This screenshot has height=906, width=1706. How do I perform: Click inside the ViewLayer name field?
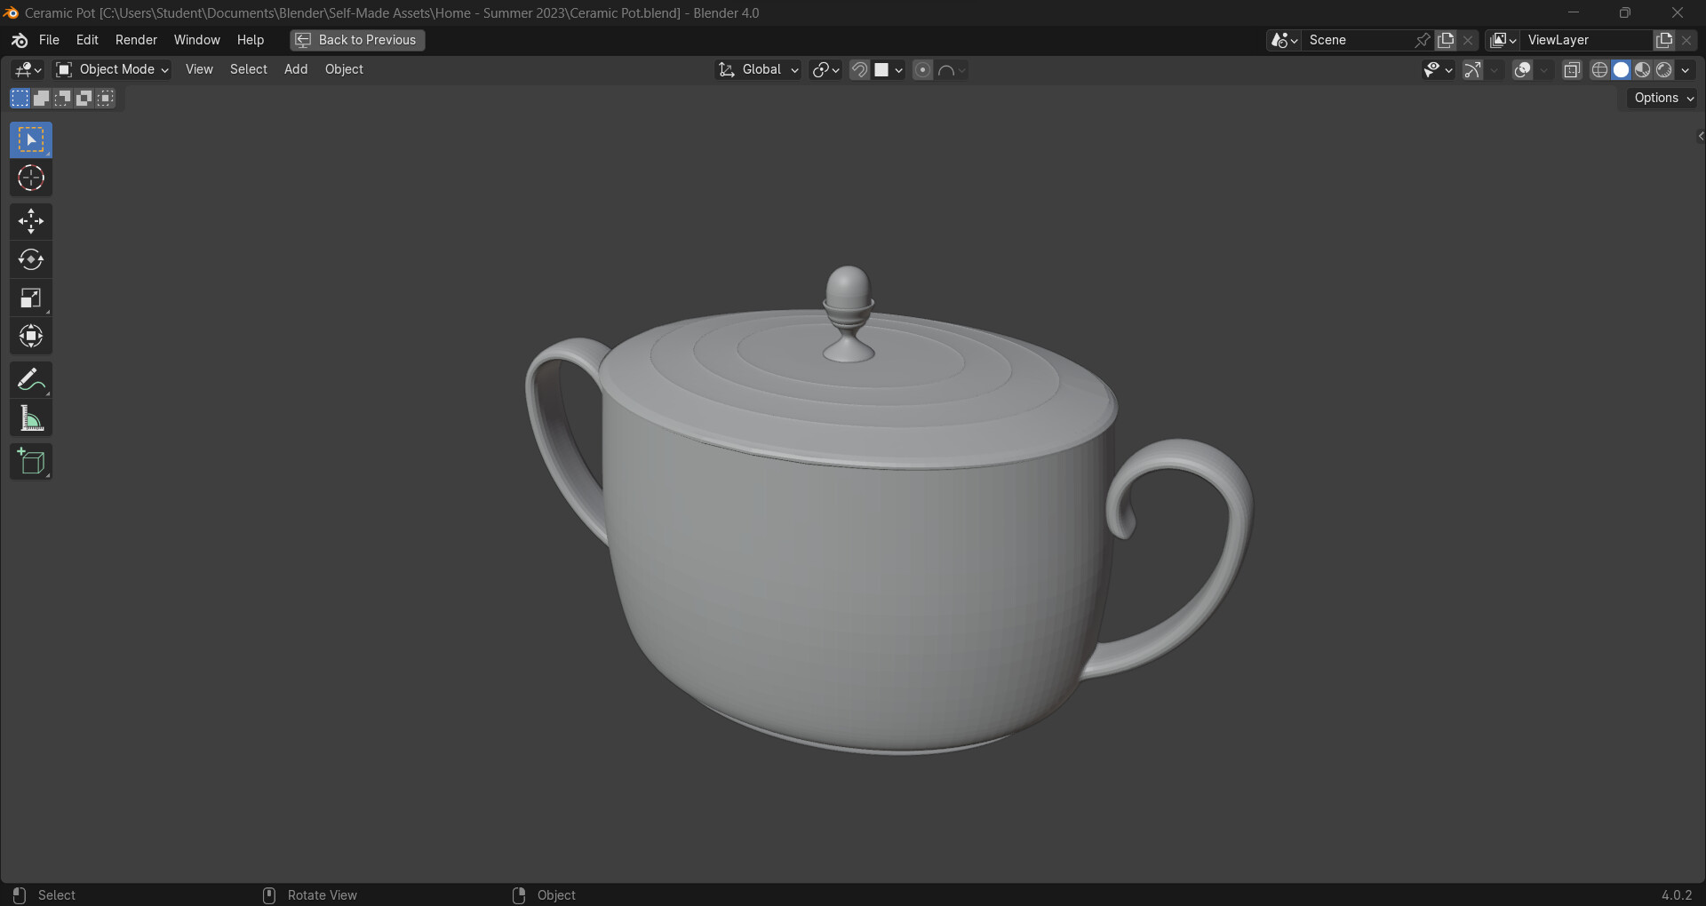(1590, 40)
